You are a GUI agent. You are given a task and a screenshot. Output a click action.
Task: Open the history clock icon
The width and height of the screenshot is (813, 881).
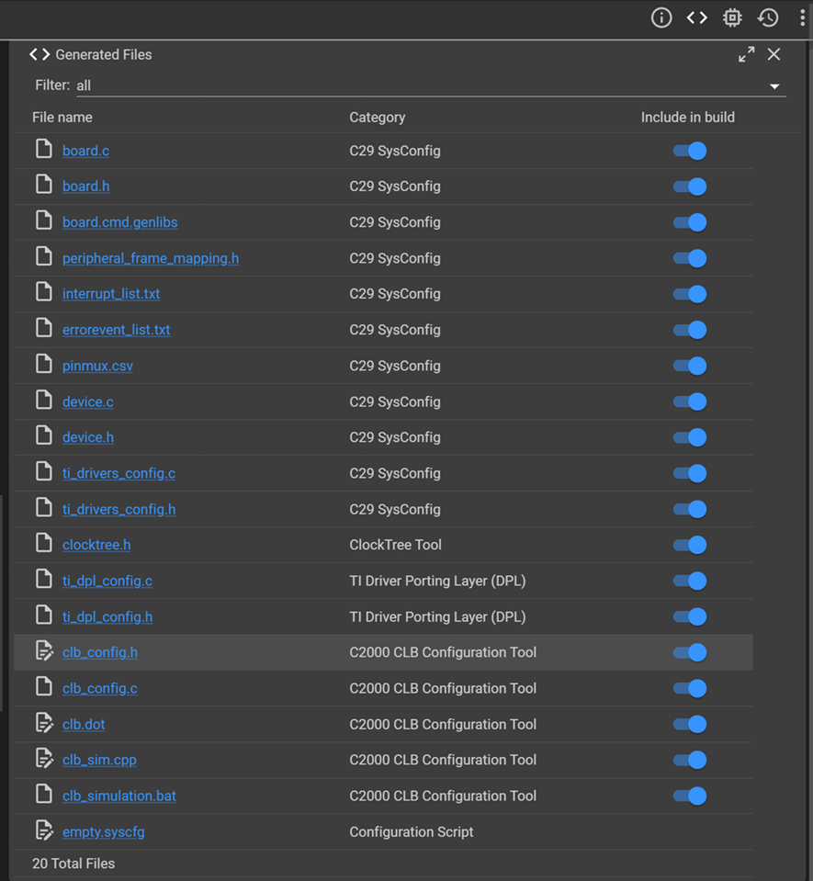(x=767, y=18)
